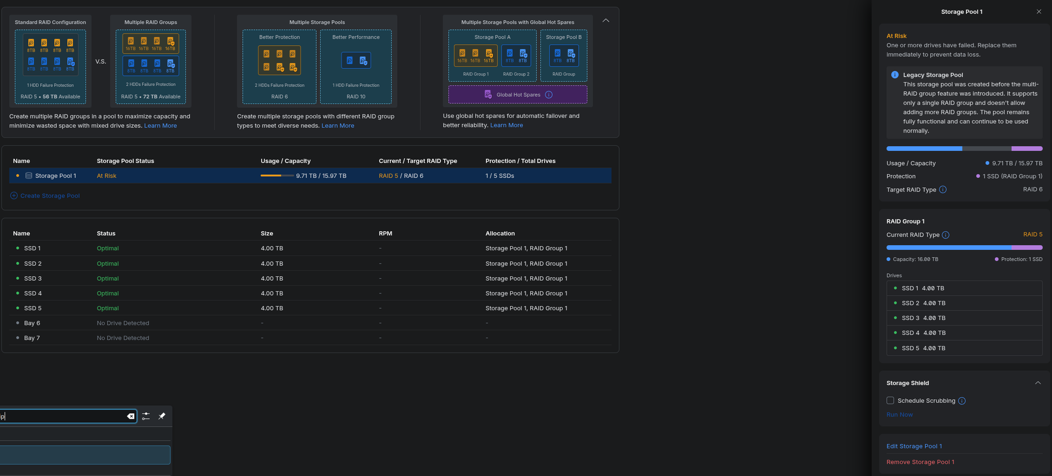Open the Current RAID Type info tooltip

946,235
